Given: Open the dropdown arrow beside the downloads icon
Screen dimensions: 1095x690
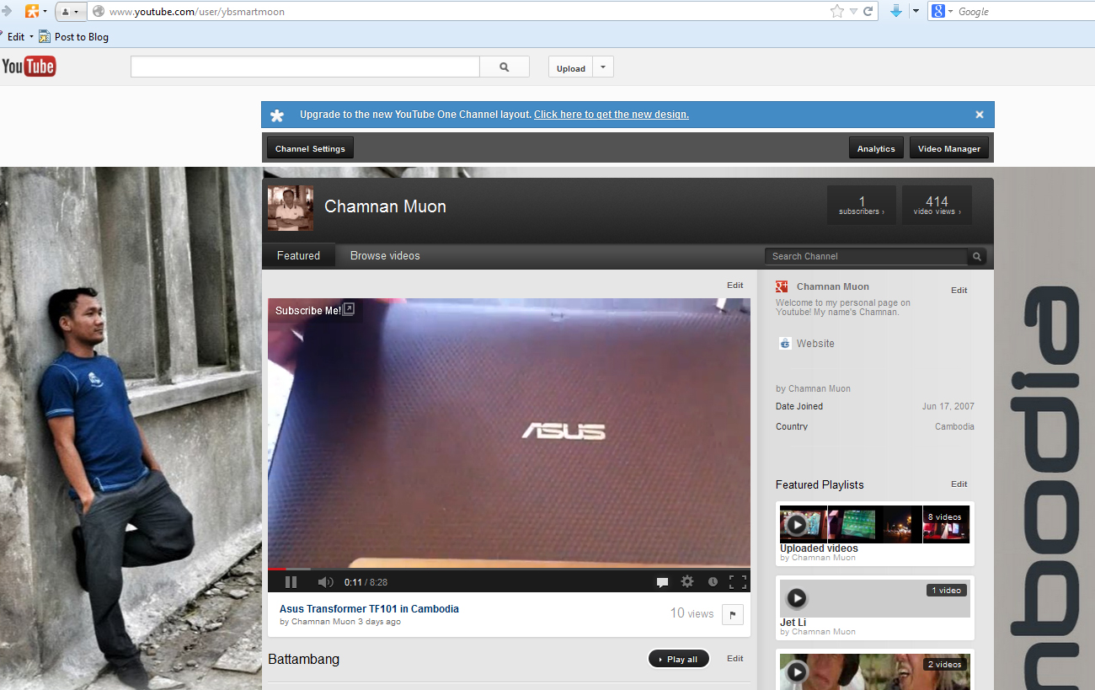Looking at the screenshot, I should [915, 12].
